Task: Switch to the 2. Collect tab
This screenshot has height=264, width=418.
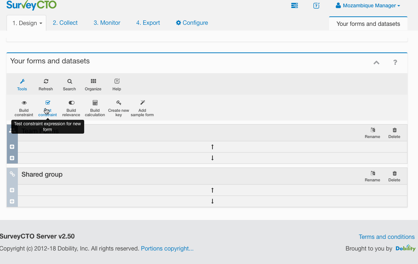Action: 65,23
